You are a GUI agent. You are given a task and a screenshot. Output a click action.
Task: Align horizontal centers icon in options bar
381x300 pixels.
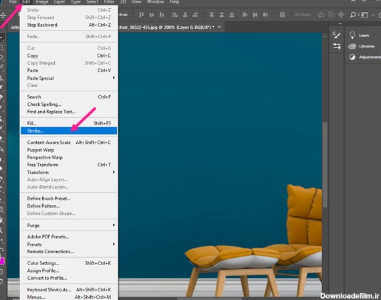click(x=185, y=15)
